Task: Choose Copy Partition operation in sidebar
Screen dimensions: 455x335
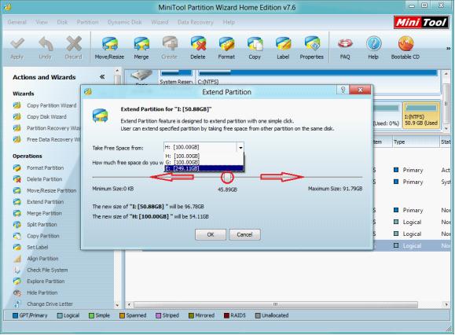Action: point(36,236)
